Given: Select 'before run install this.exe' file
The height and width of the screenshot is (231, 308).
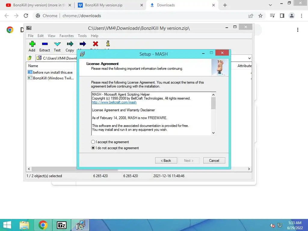Looking at the screenshot, I should [51, 72].
